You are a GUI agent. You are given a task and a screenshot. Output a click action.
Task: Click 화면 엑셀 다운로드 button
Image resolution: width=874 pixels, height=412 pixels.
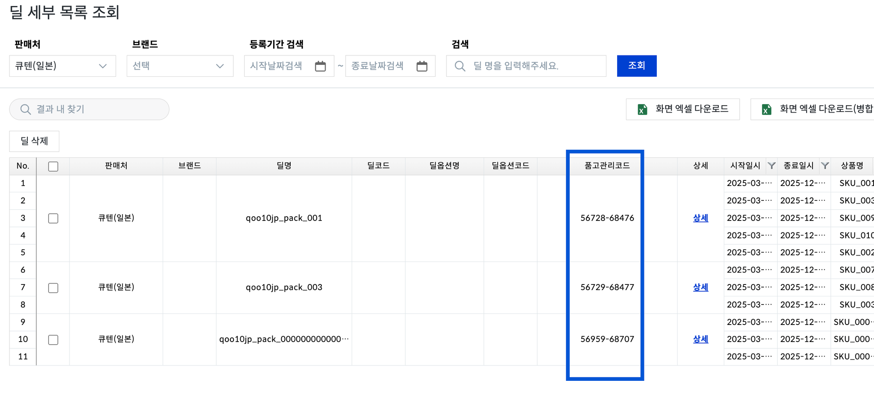click(x=683, y=109)
